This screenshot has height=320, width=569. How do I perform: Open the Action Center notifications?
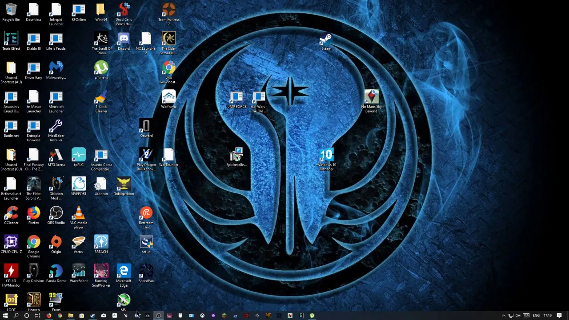559,316
